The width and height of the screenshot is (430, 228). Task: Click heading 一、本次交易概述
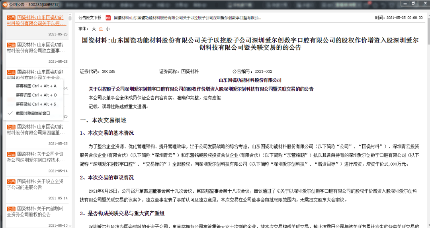pyautogui.click(x=103, y=120)
